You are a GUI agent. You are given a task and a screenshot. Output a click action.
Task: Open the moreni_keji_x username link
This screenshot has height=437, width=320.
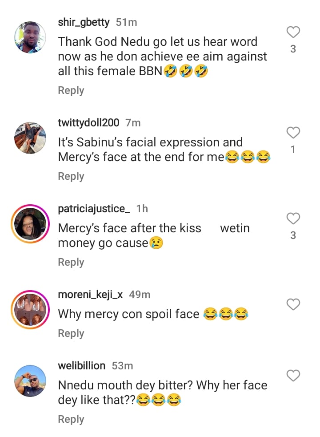(x=91, y=294)
